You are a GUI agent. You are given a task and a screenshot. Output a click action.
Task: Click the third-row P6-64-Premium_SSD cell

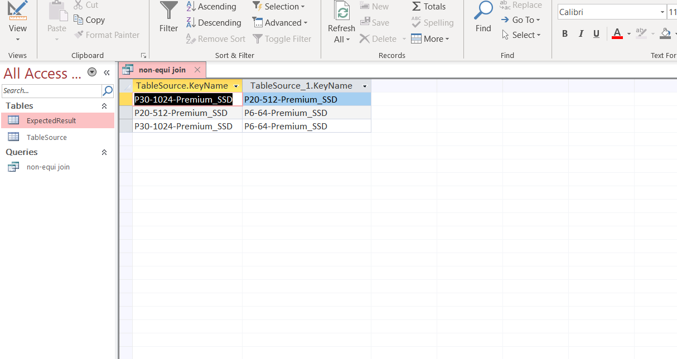307,126
